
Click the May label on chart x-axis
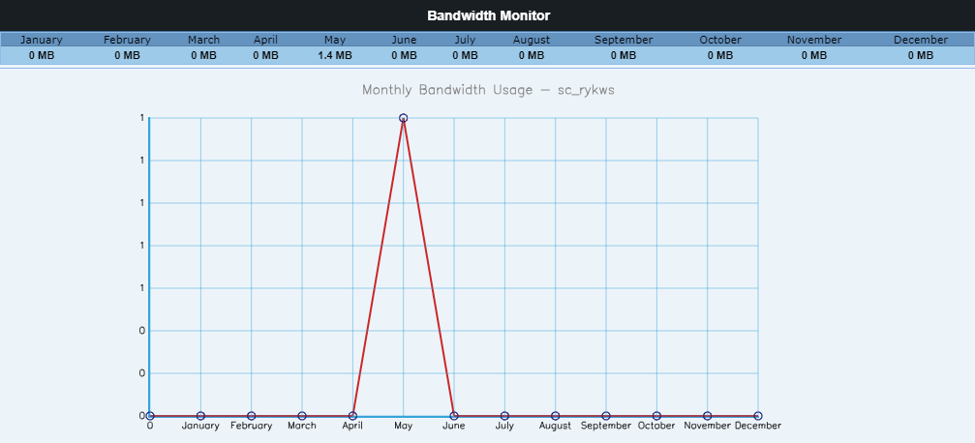tap(403, 427)
